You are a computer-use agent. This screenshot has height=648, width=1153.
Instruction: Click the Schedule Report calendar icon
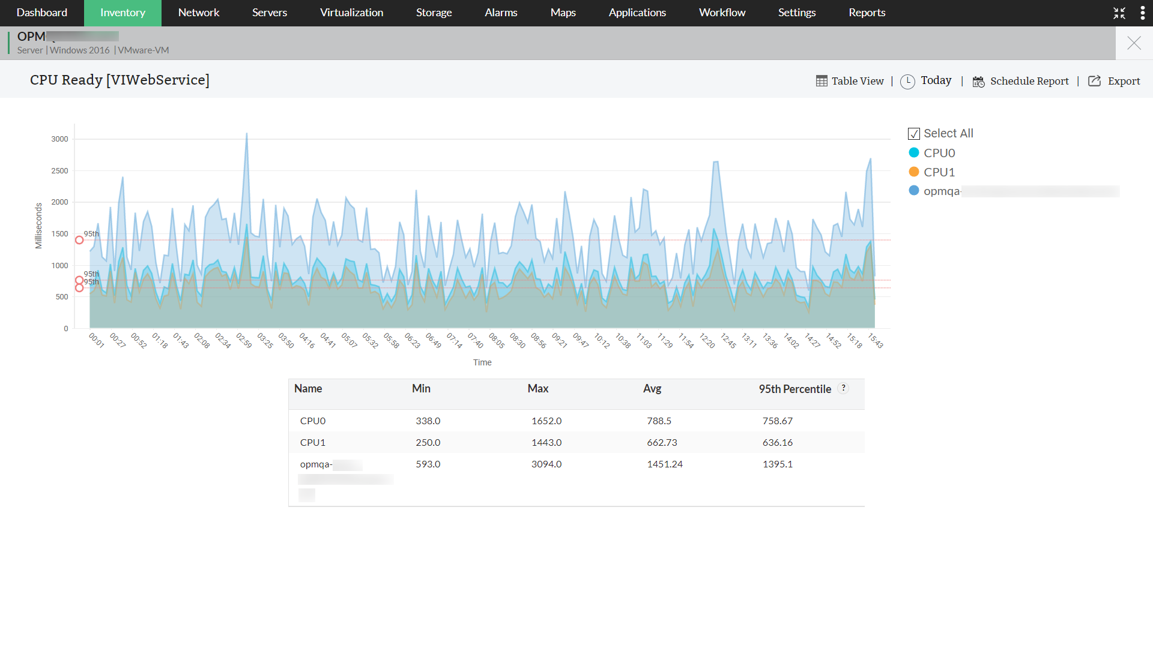click(978, 82)
